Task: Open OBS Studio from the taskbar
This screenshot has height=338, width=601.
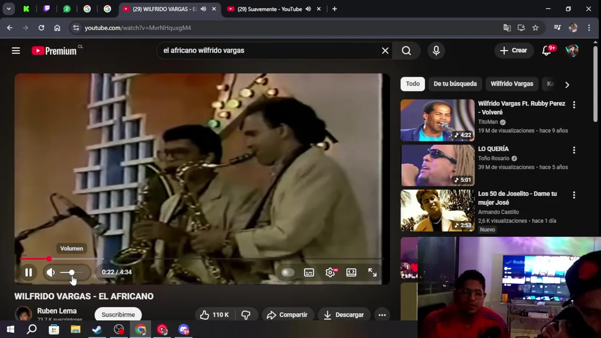Action: coord(119,330)
